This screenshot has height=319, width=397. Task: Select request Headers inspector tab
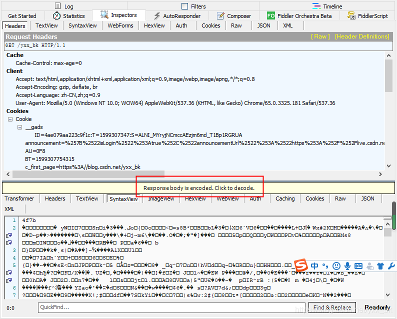point(15,26)
